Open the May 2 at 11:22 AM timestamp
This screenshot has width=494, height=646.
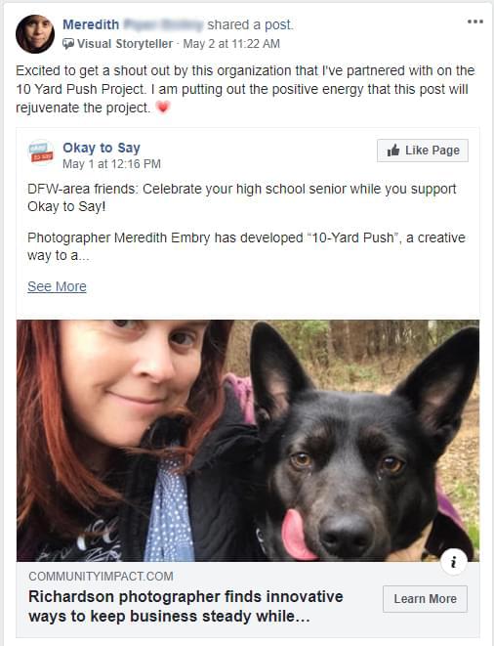click(231, 44)
